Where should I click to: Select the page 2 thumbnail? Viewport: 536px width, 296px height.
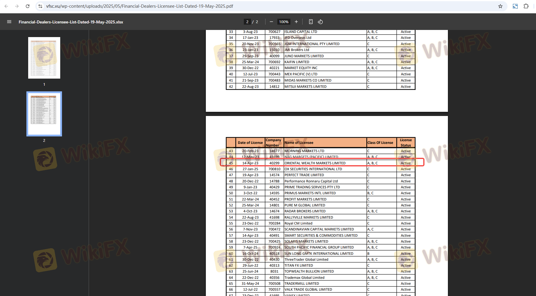[44, 114]
